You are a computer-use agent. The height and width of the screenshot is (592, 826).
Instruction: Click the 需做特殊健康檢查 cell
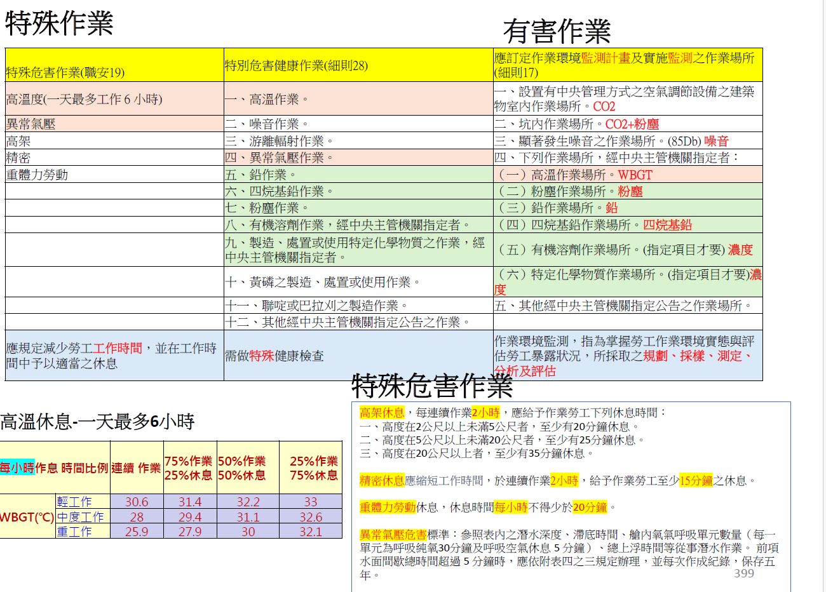(274, 356)
